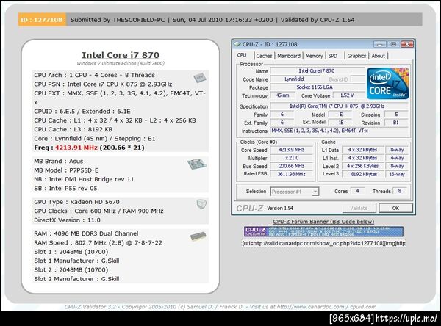
Task: Click the CPU-Z Forum Banner link
Action: [323, 222]
